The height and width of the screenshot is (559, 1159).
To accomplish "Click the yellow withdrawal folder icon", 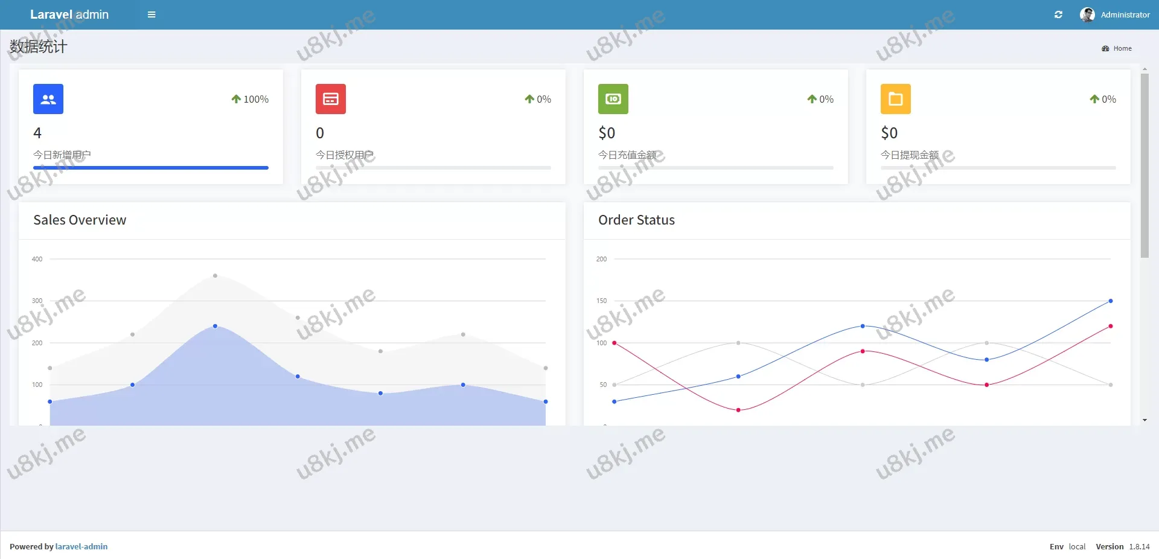I will 895,99.
